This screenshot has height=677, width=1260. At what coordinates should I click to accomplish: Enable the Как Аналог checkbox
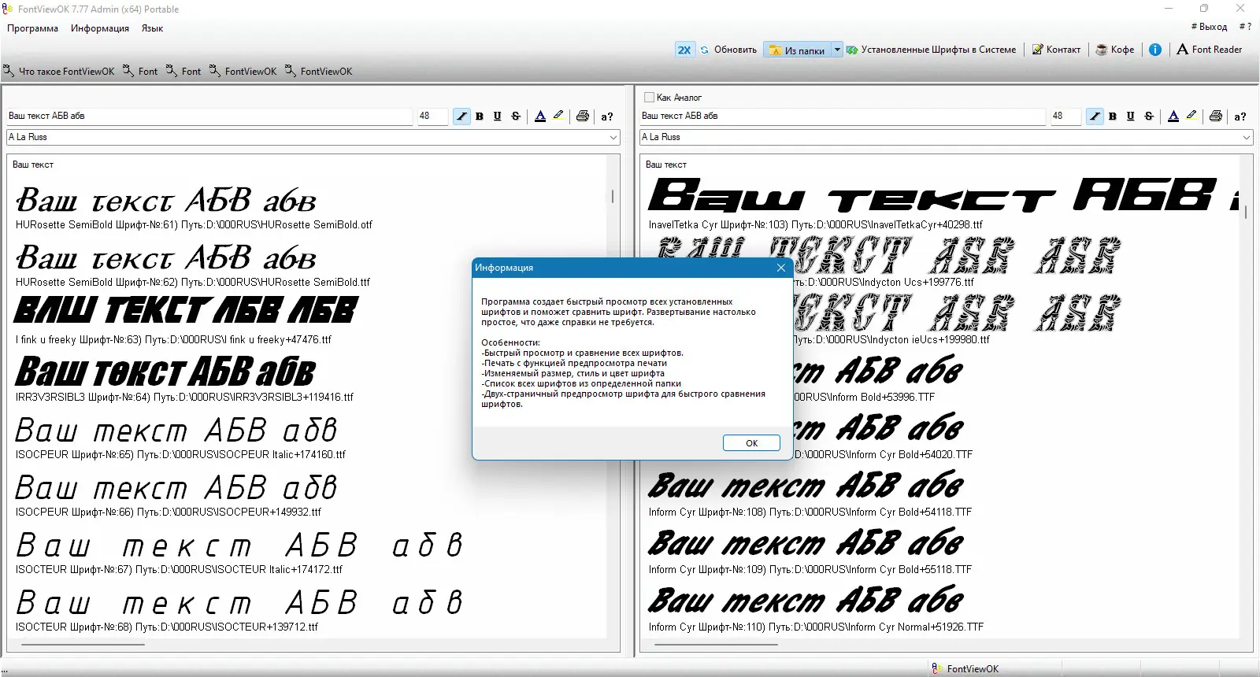click(x=650, y=98)
